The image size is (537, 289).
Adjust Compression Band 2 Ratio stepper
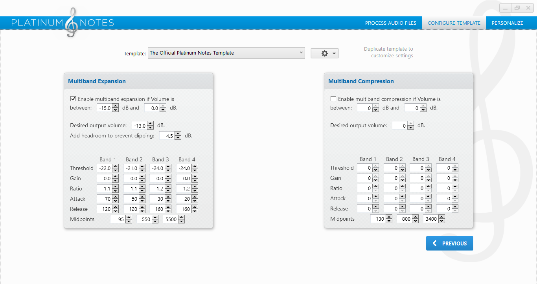click(x=402, y=188)
